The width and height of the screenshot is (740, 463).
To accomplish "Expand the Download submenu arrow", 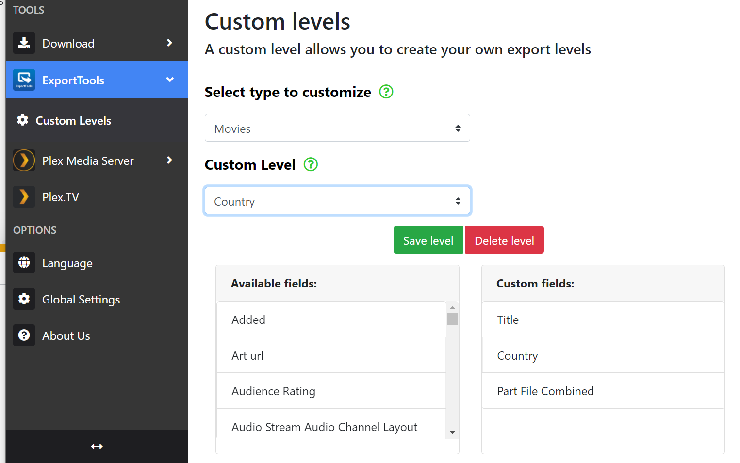I will [x=169, y=43].
